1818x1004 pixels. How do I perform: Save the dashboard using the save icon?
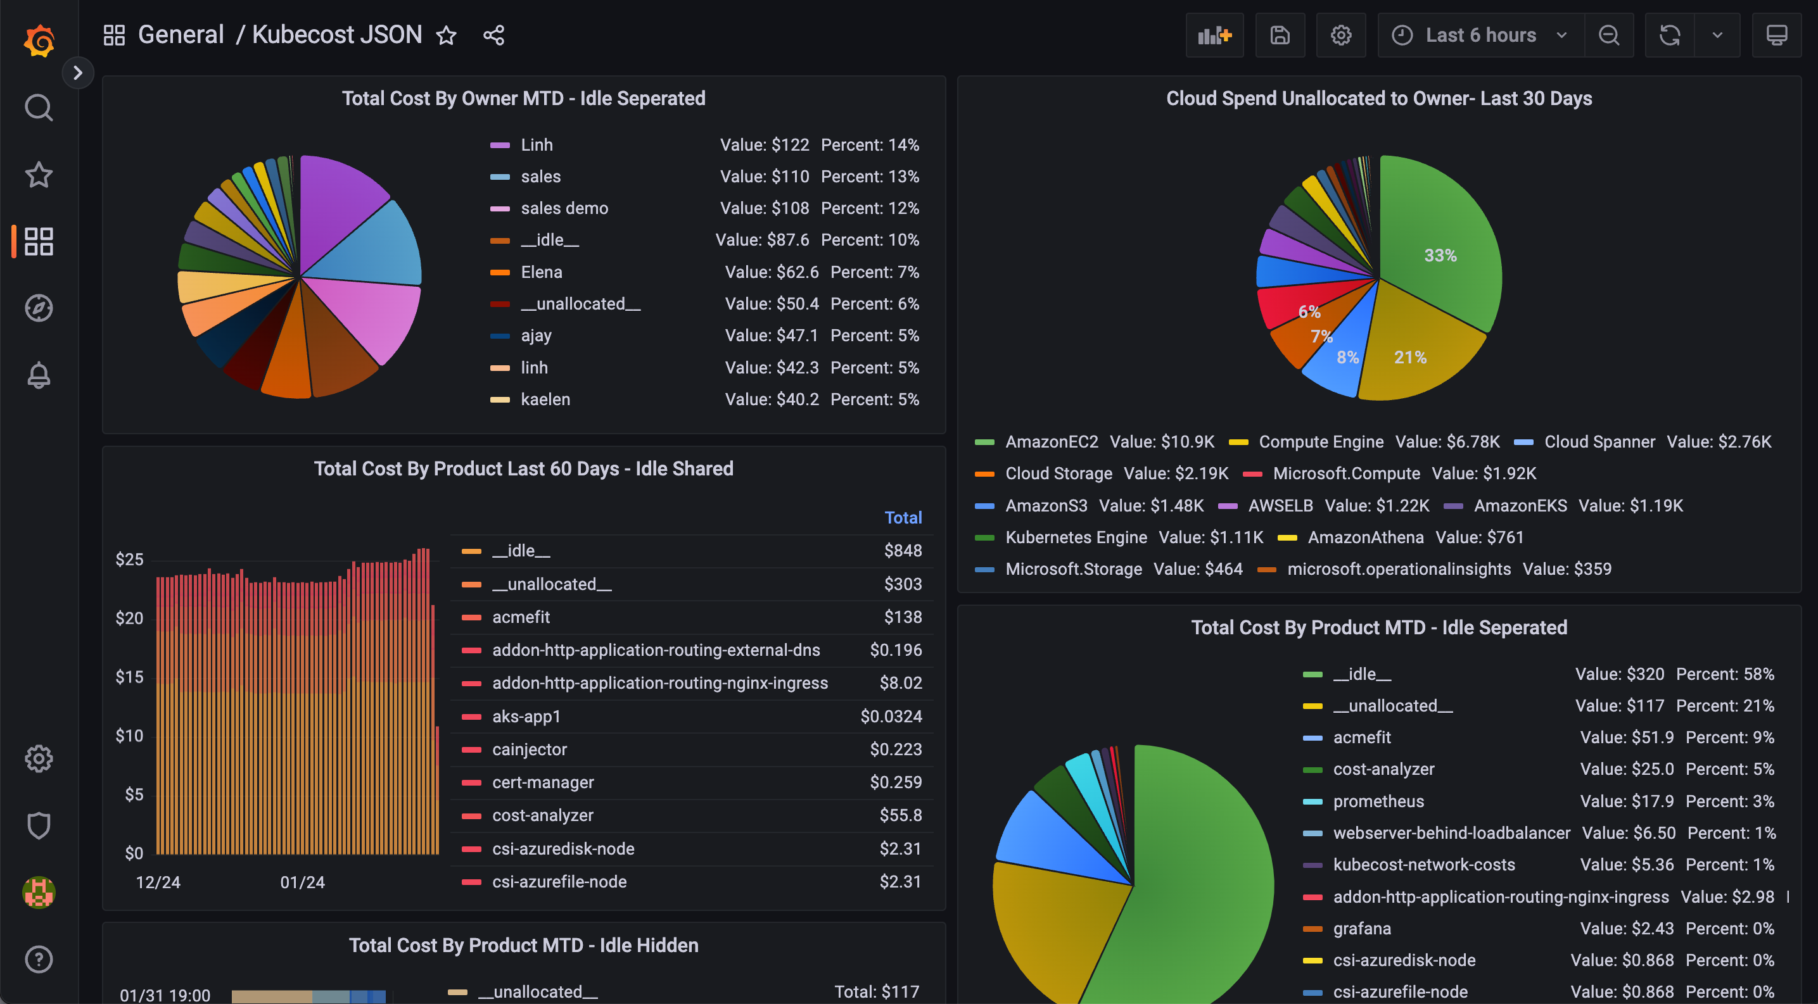[x=1280, y=35]
